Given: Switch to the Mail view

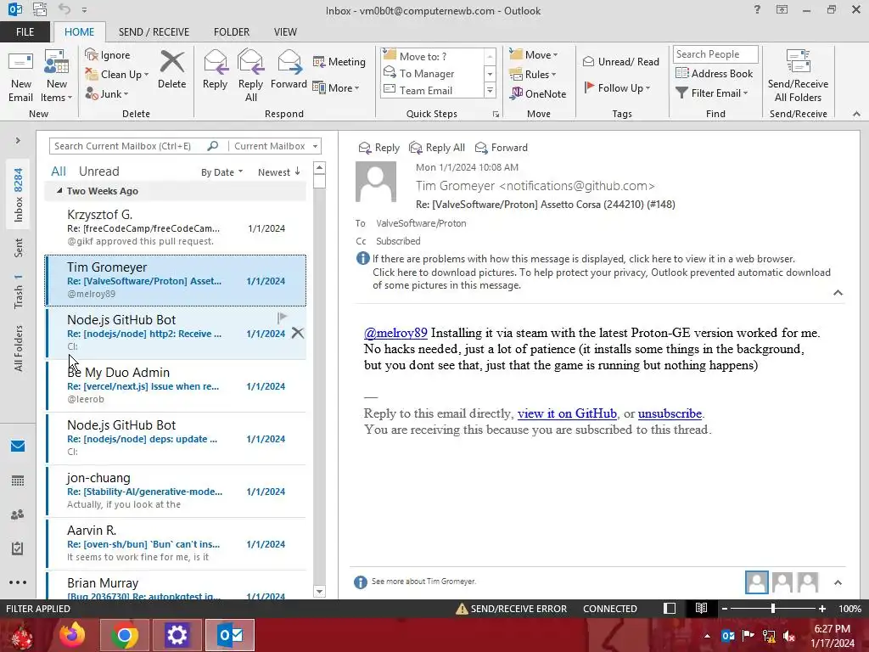Looking at the screenshot, I should (18, 446).
